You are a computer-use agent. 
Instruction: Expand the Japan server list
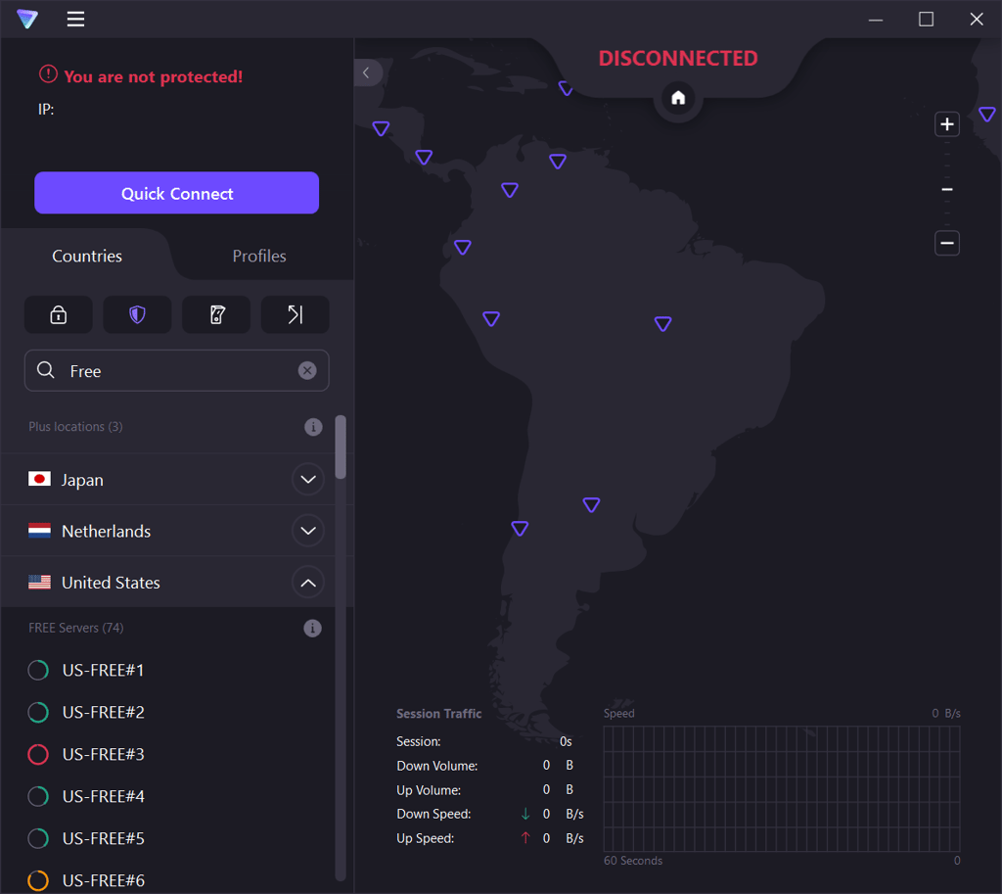coord(308,480)
